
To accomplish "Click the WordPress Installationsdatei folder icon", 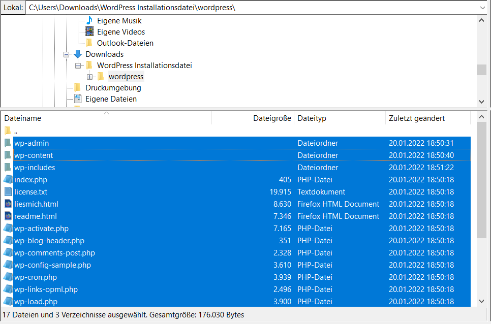I will pos(89,66).
